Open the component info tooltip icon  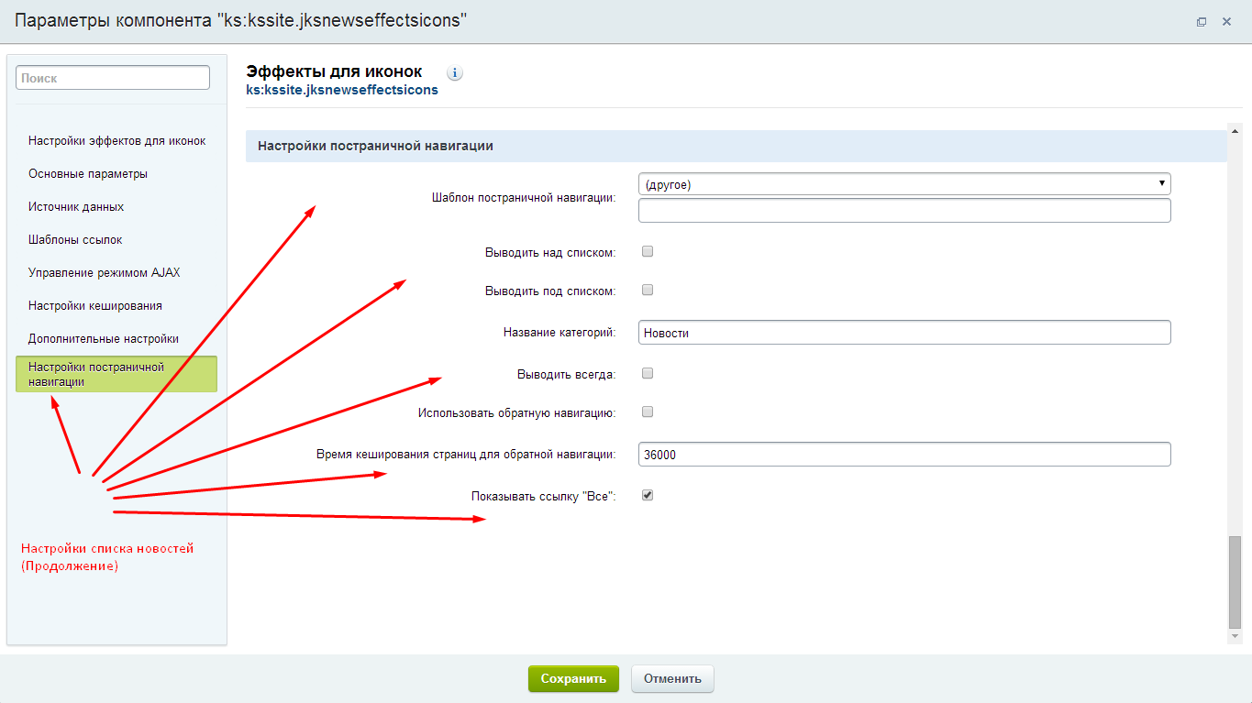454,72
